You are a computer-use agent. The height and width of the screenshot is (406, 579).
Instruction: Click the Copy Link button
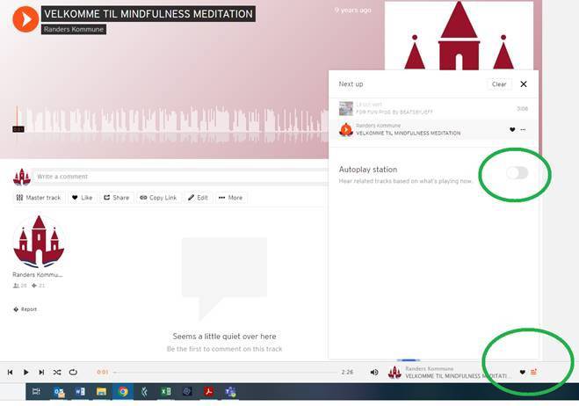click(158, 198)
